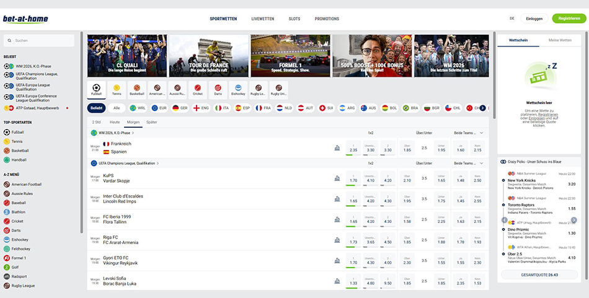589x298 pixels.
Task: Select the Tennis sport tile
Action: tap(117, 90)
